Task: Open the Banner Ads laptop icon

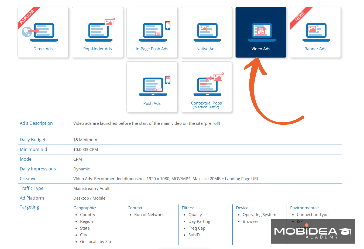Action: coord(316,32)
